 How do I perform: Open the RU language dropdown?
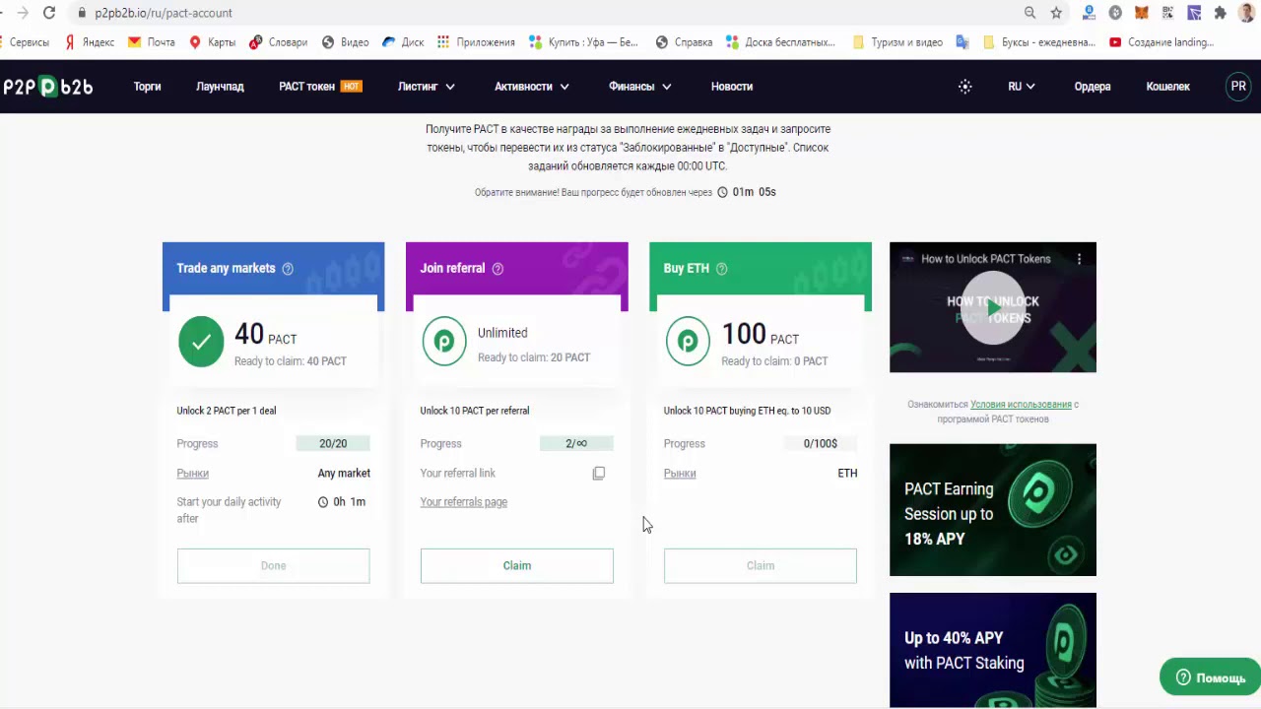coord(1021,87)
